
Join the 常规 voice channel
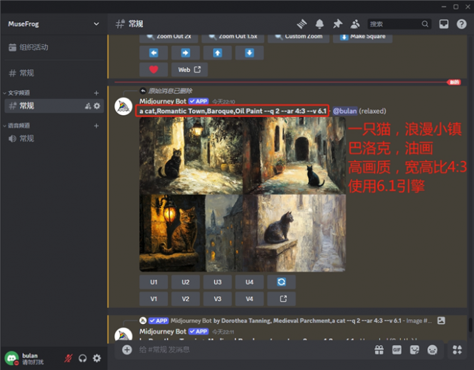[54, 139]
